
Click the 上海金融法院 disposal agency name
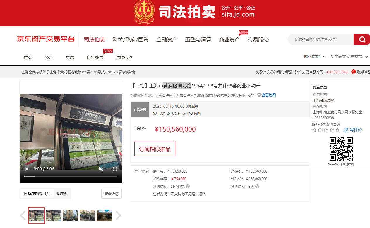click(323, 100)
